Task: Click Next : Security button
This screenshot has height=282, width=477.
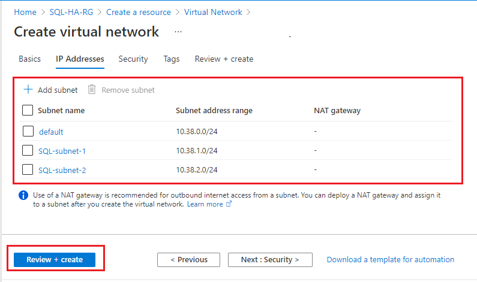Action: pyautogui.click(x=271, y=260)
